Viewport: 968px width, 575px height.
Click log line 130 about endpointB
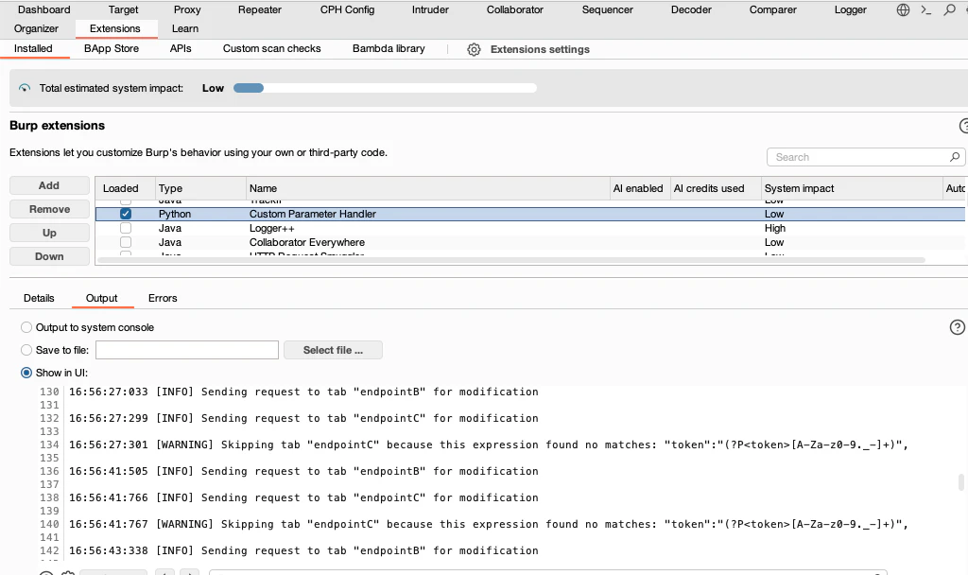(x=303, y=392)
